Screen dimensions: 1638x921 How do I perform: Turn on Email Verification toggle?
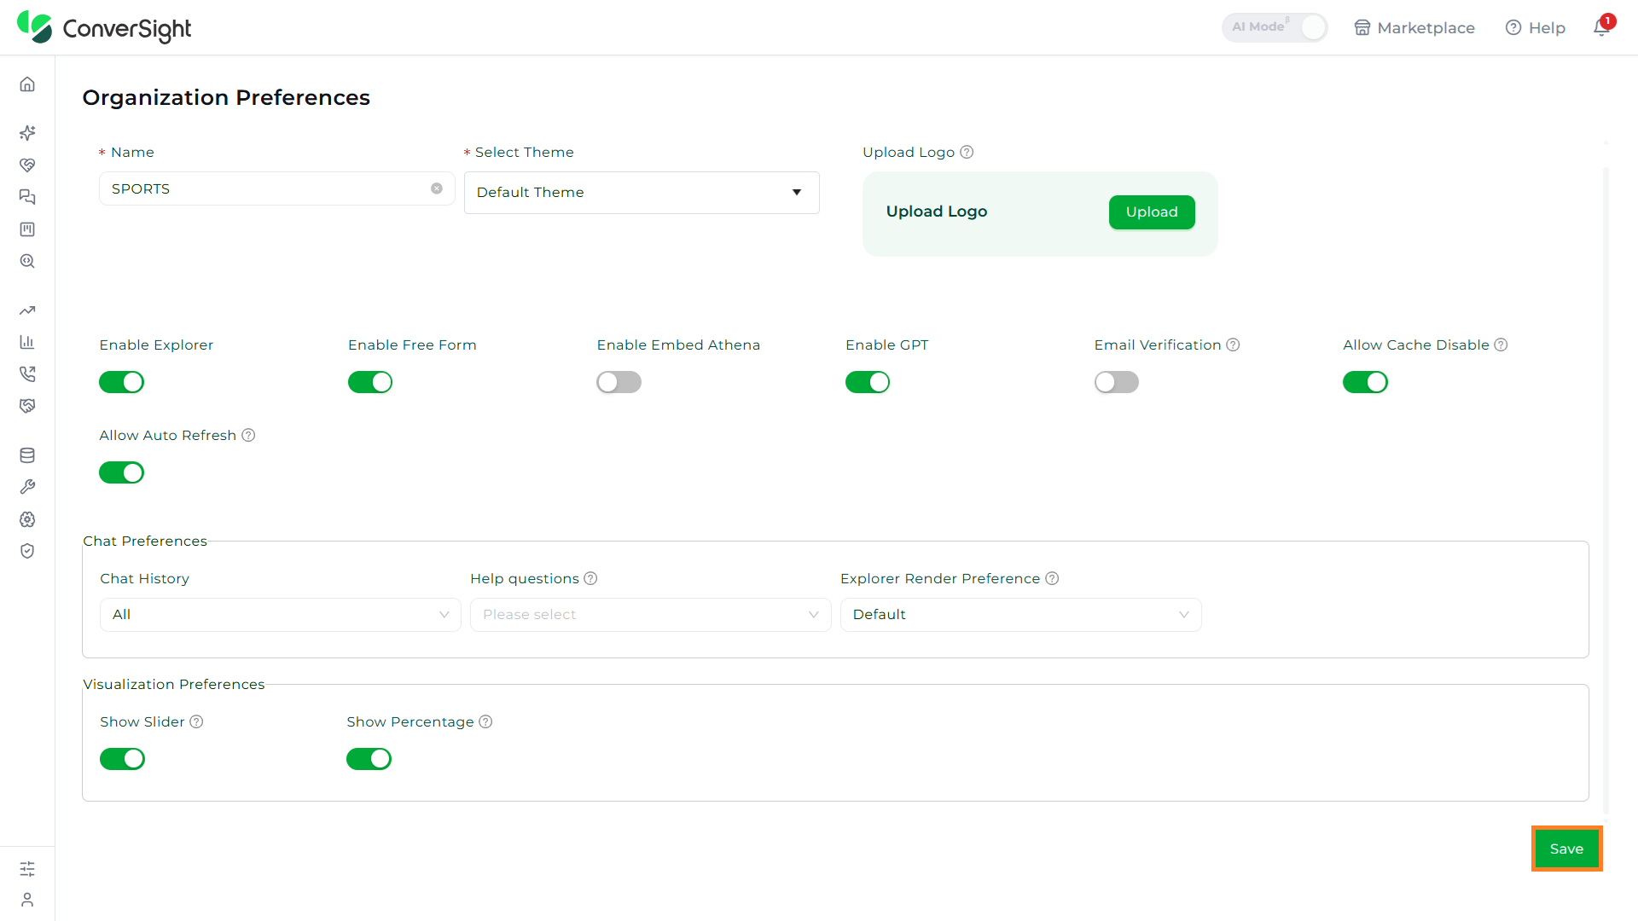tap(1117, 382)
